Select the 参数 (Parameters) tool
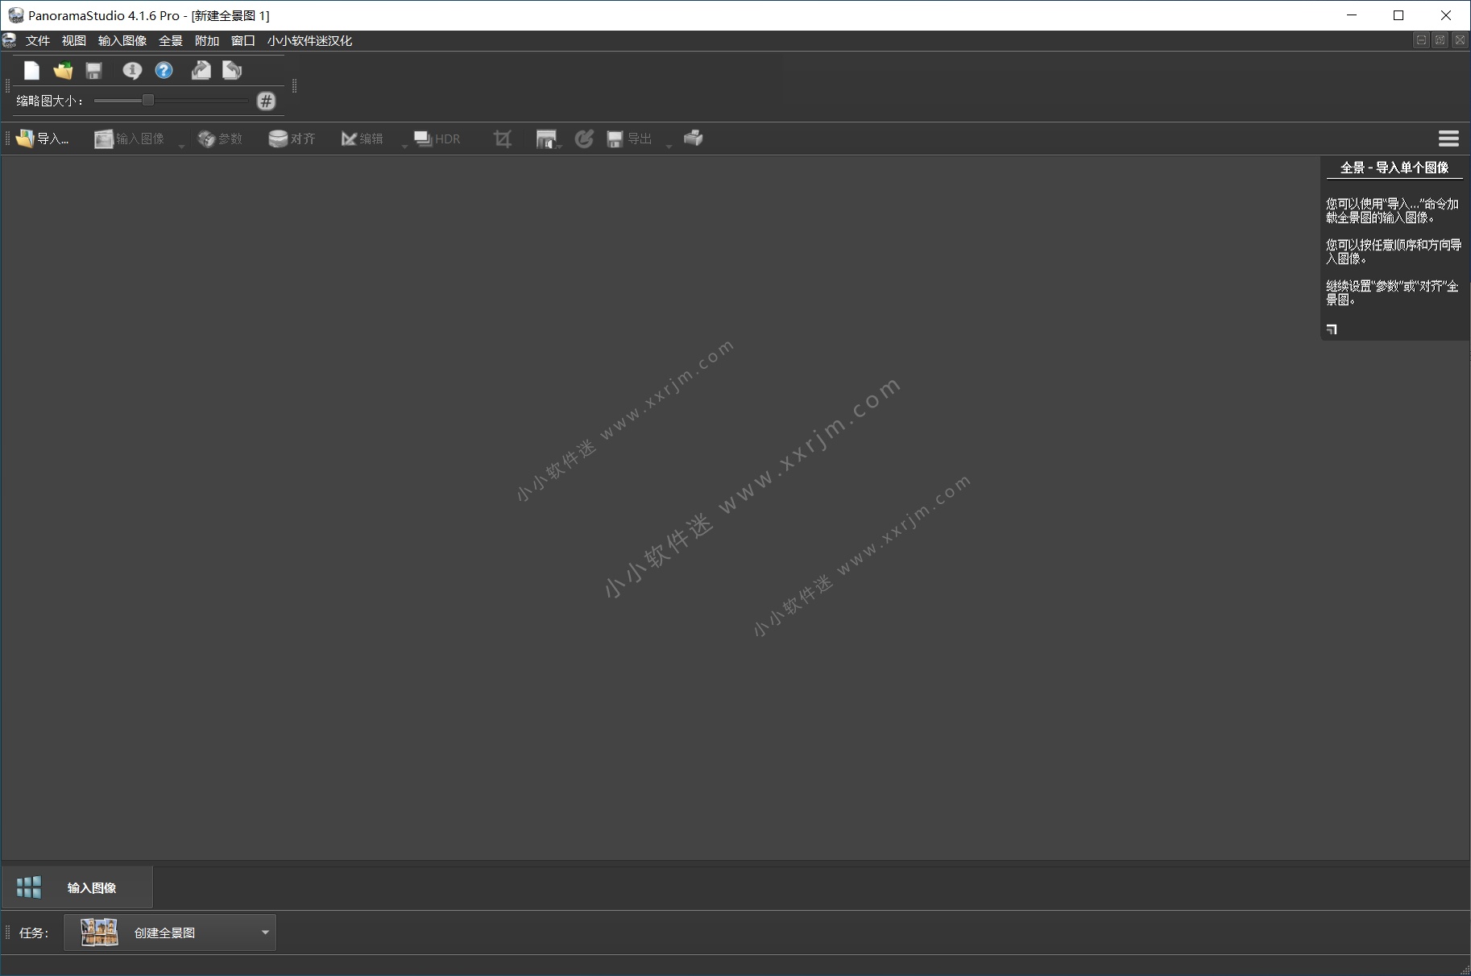The width and height of the screenshot is (1471, 976). click(x=221, y=138)
